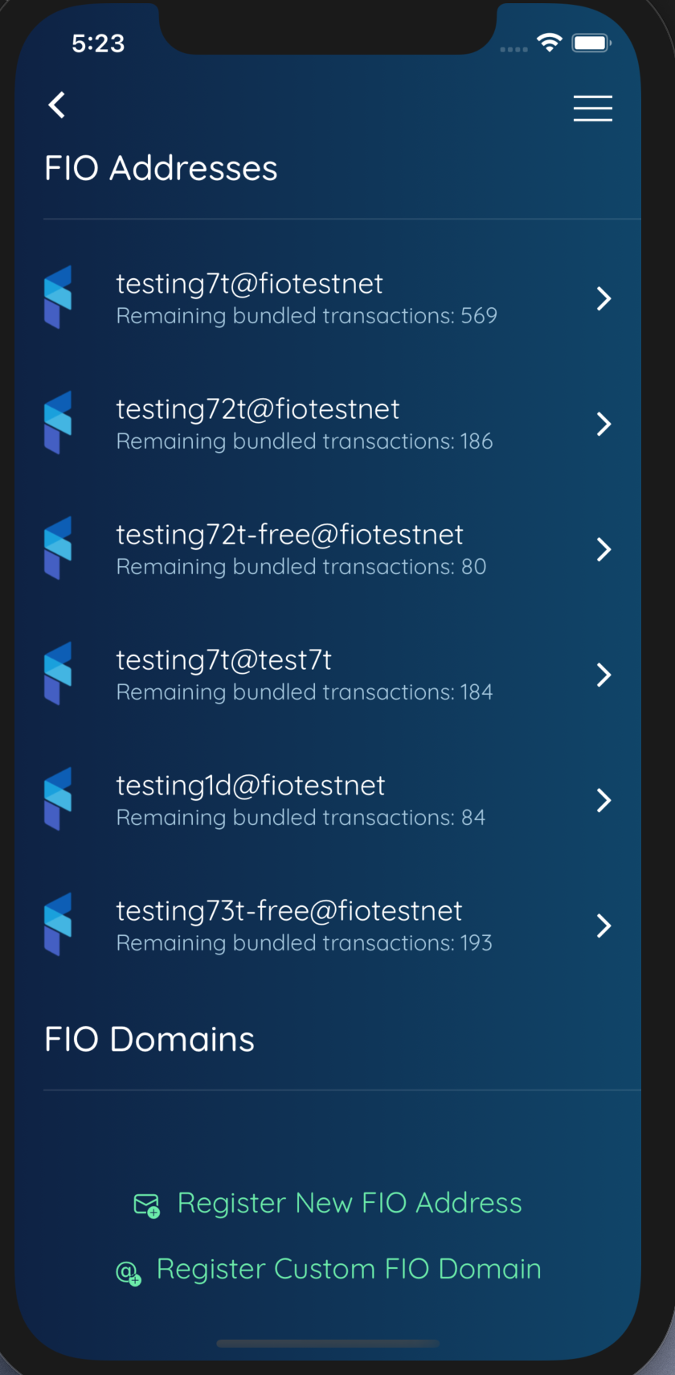Tap the back arrow at top left
Screen dimensions: 675x1375
(x=56, y=105)
